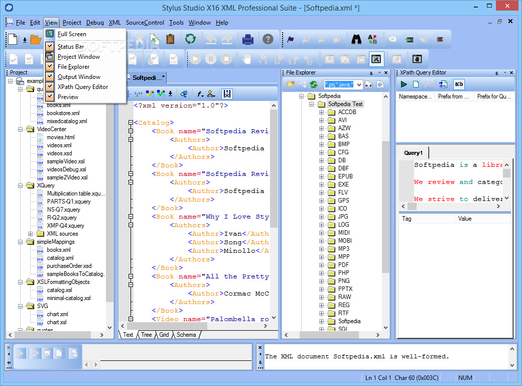Click the schema tree icon in editor toolbar
The height and width of the screenshot is (386, 522).
pos(211,94)
